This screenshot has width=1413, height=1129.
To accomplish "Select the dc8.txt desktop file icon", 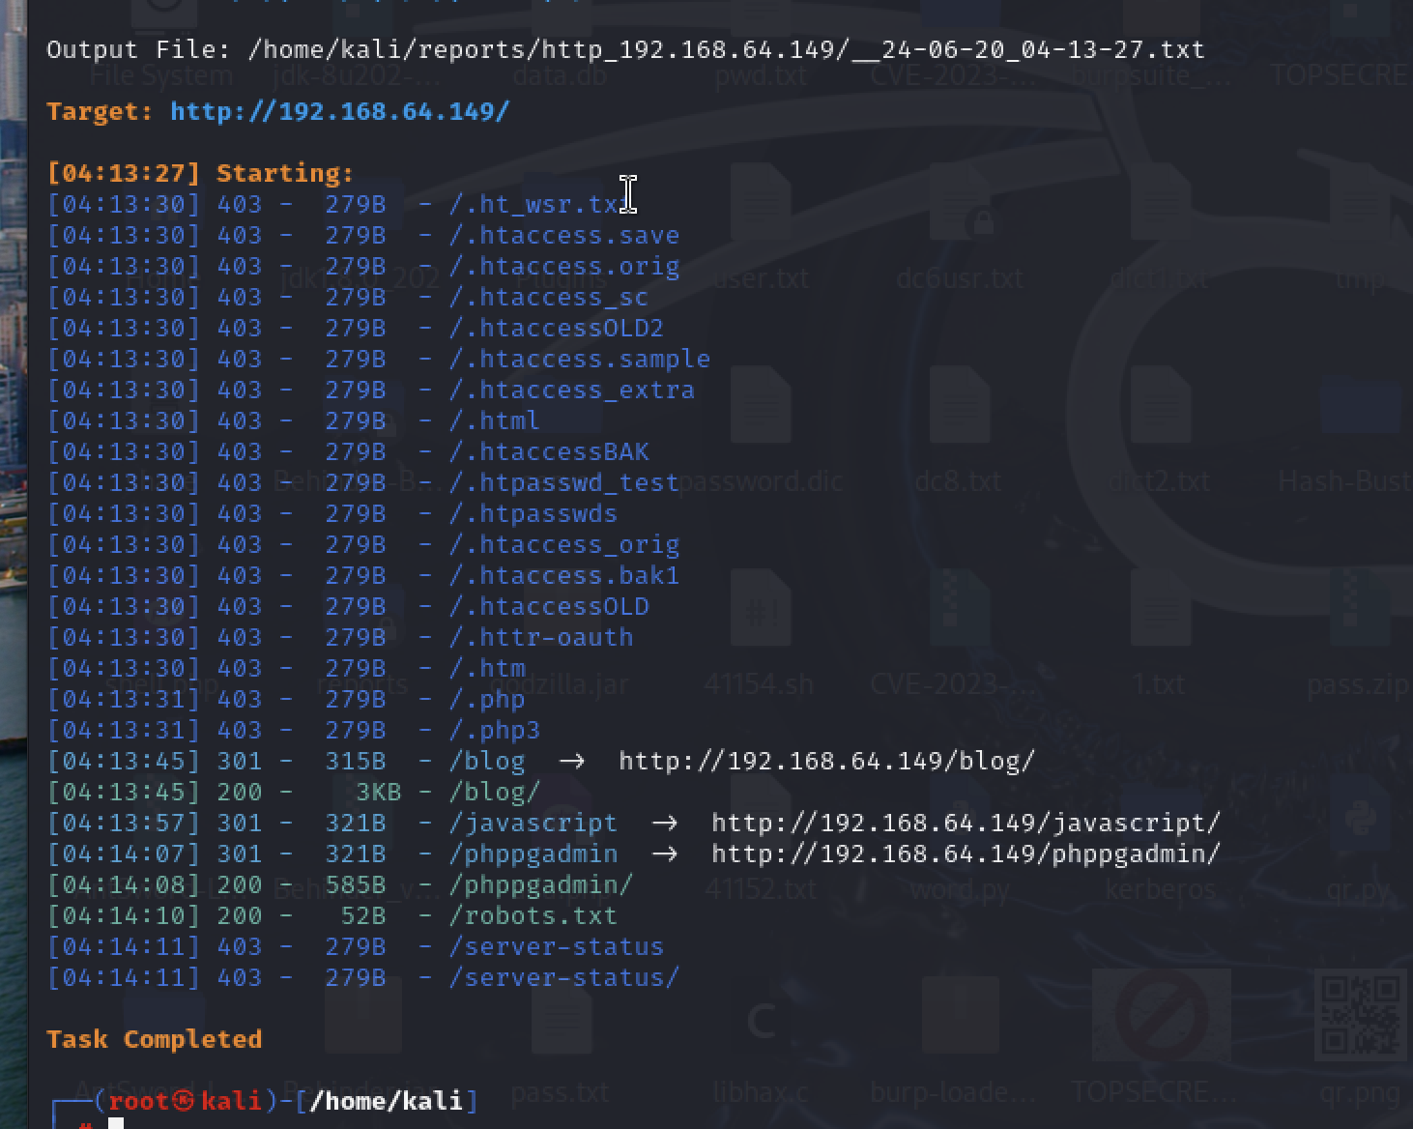I will 959,445.
